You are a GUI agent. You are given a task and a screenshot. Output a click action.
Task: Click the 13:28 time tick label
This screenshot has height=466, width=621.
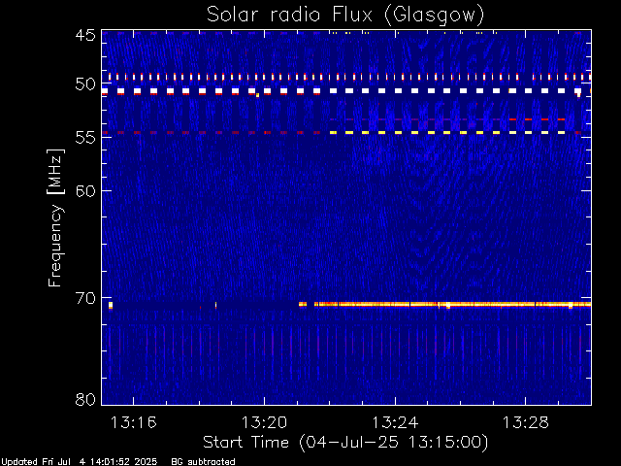coord(526,423)
